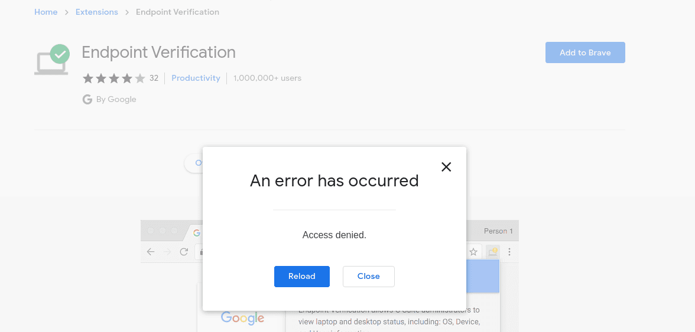Click the Endpoint Verification extension icon
Image resolution: width=695 pixels, height=332 pixels.
pyautogui.click(x=51, y=59)
